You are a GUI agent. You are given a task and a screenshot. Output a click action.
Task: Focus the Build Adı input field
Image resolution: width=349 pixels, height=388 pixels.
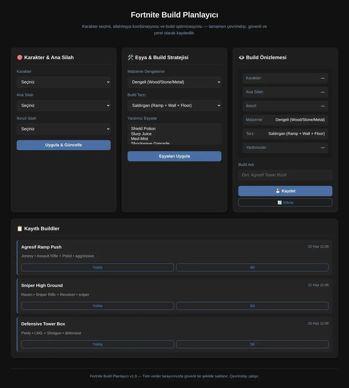285,175
